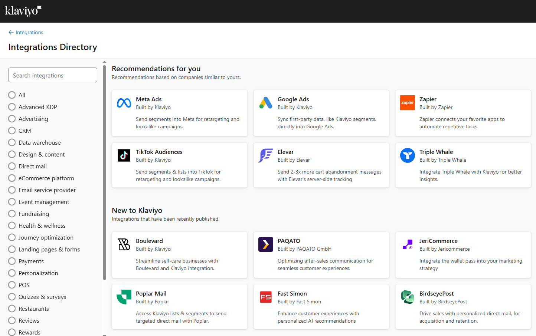Click the BirdseyePost logo icon
Viewport: 536px width, 336px height.
pos(408,297)
